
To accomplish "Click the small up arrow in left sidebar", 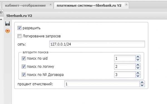I will pyautogui.click(x=1, y=19).
